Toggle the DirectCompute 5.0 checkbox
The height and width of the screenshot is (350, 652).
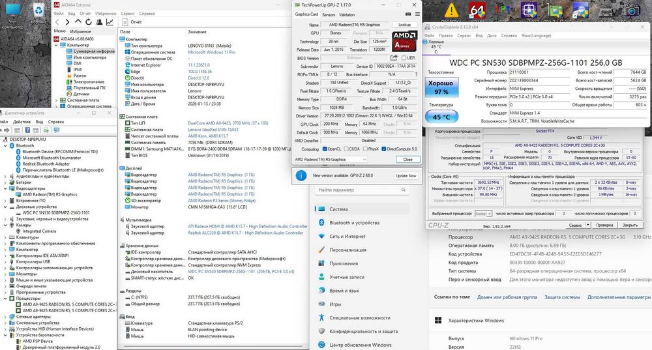pyautogui.click(x=384, y=149)
